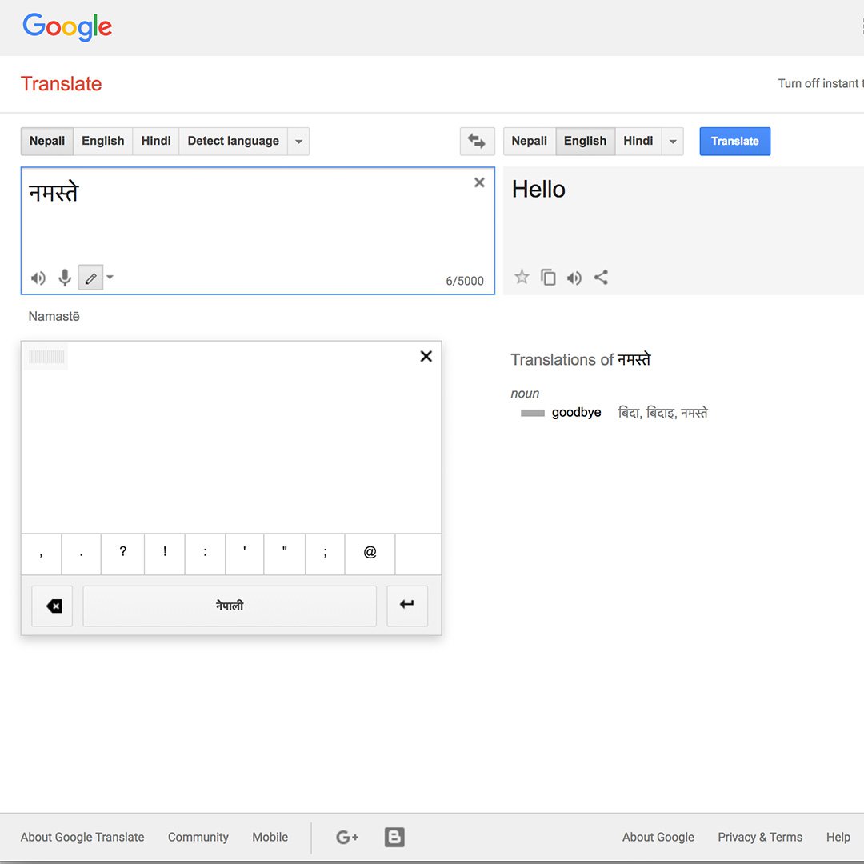
Task: Open the Google+ footer icon
Action: point(347,838)
